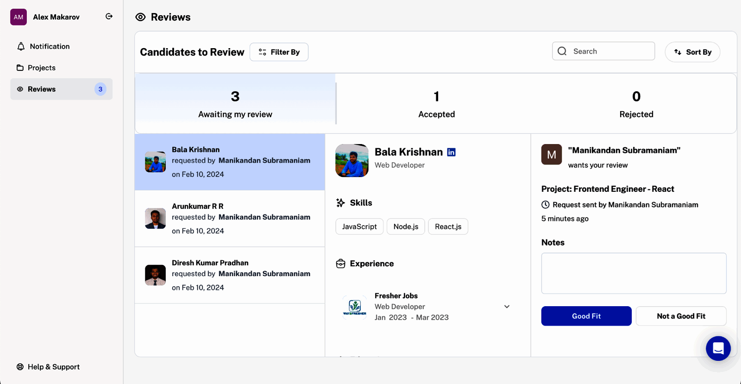Open the Sort By menu
Image resolution: width=741 pixels, height=384 pixels.
tap(692, 52)
